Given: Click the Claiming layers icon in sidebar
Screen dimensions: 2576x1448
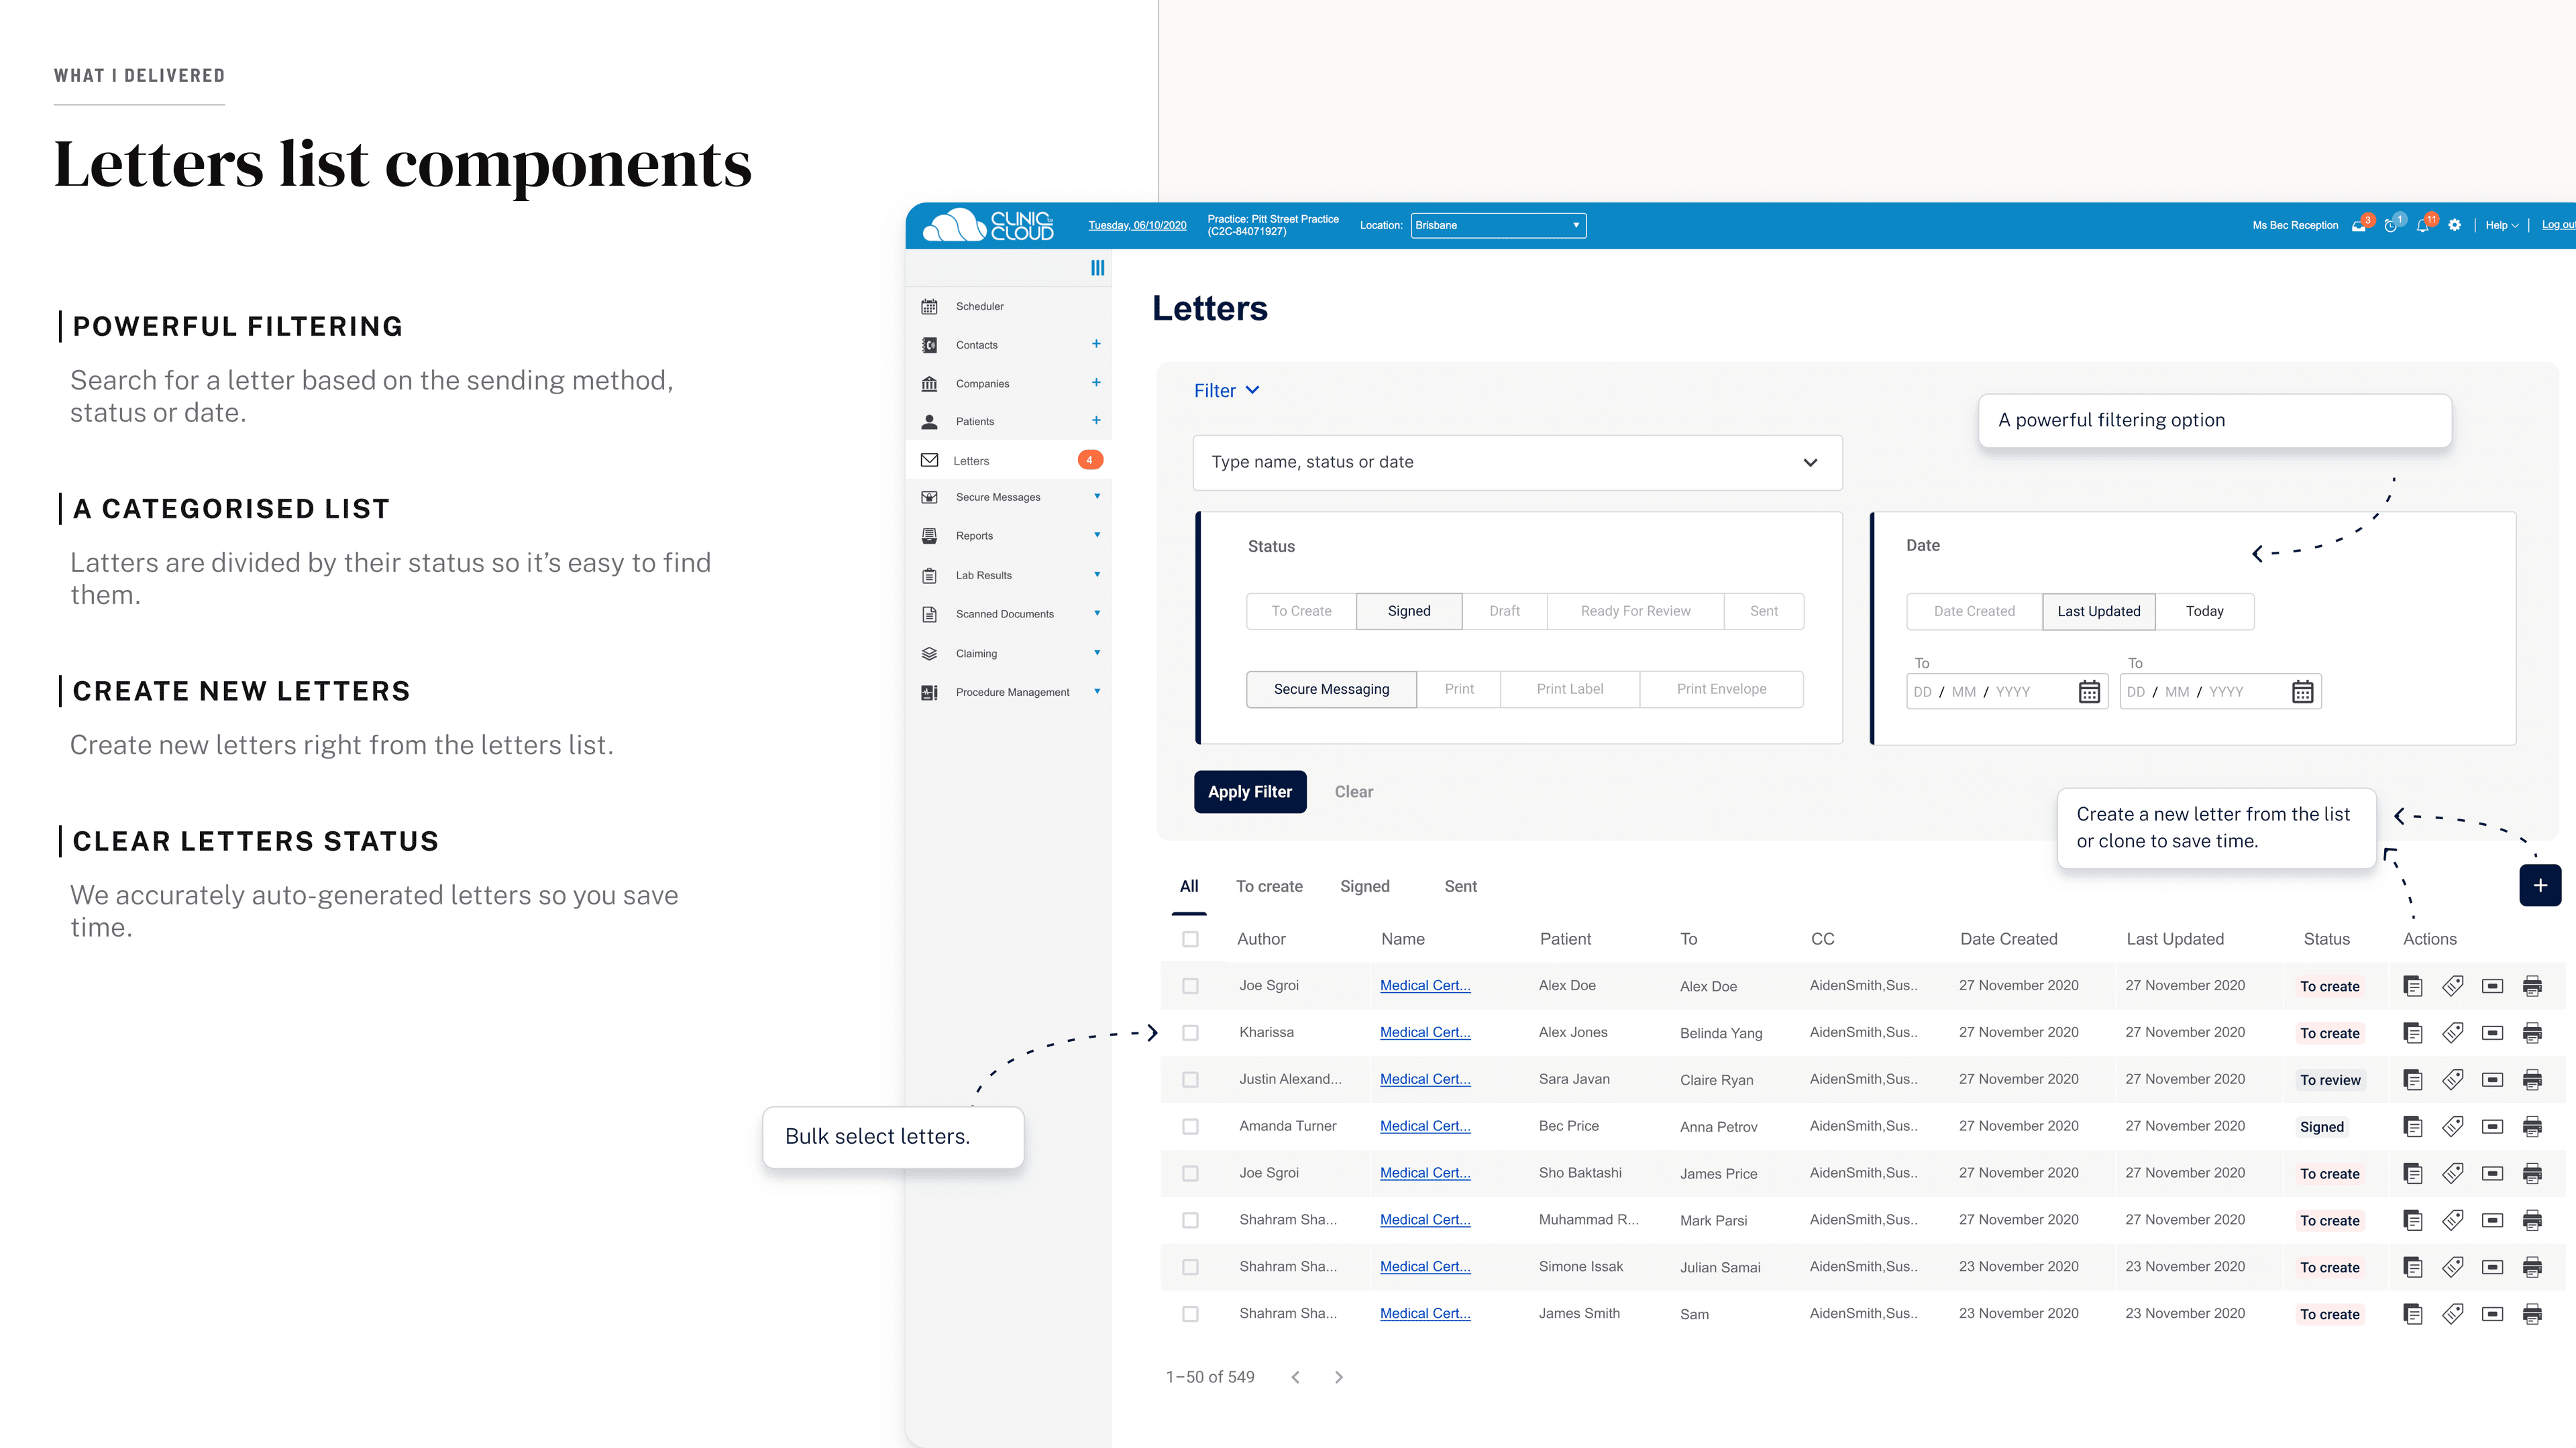Looking at the screenshot, I should coord(929,654).
